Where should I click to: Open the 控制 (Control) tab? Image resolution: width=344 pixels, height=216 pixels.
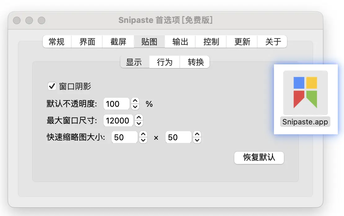pyautogui.click(x=211, y=42)
